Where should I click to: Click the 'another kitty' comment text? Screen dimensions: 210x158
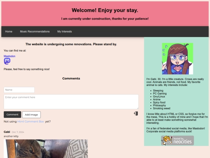(11, 136)
